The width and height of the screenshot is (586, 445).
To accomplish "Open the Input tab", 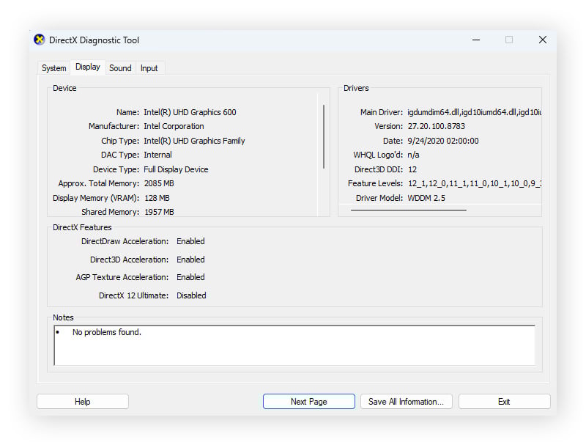I will pos(149,67).
